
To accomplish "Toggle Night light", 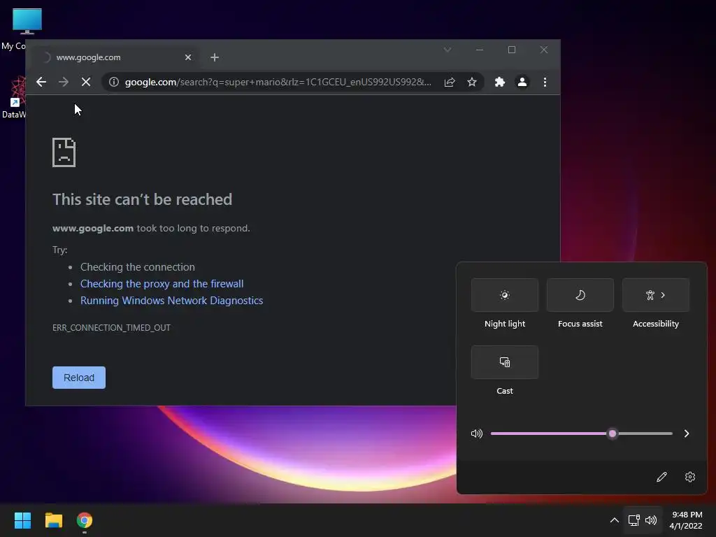I will [505, 295].
